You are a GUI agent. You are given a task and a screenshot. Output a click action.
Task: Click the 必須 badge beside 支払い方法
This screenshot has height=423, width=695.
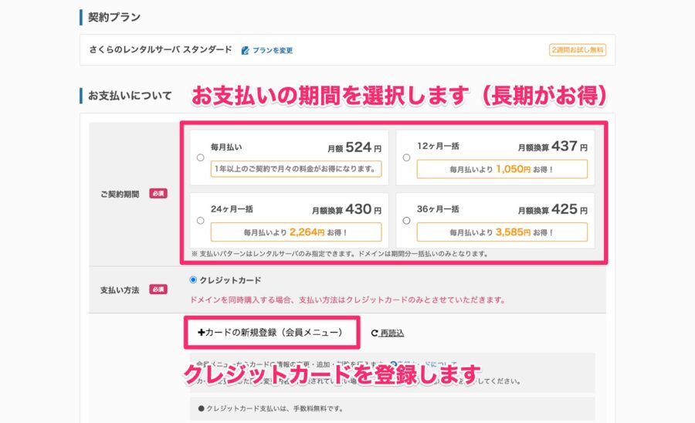(158, 289)
